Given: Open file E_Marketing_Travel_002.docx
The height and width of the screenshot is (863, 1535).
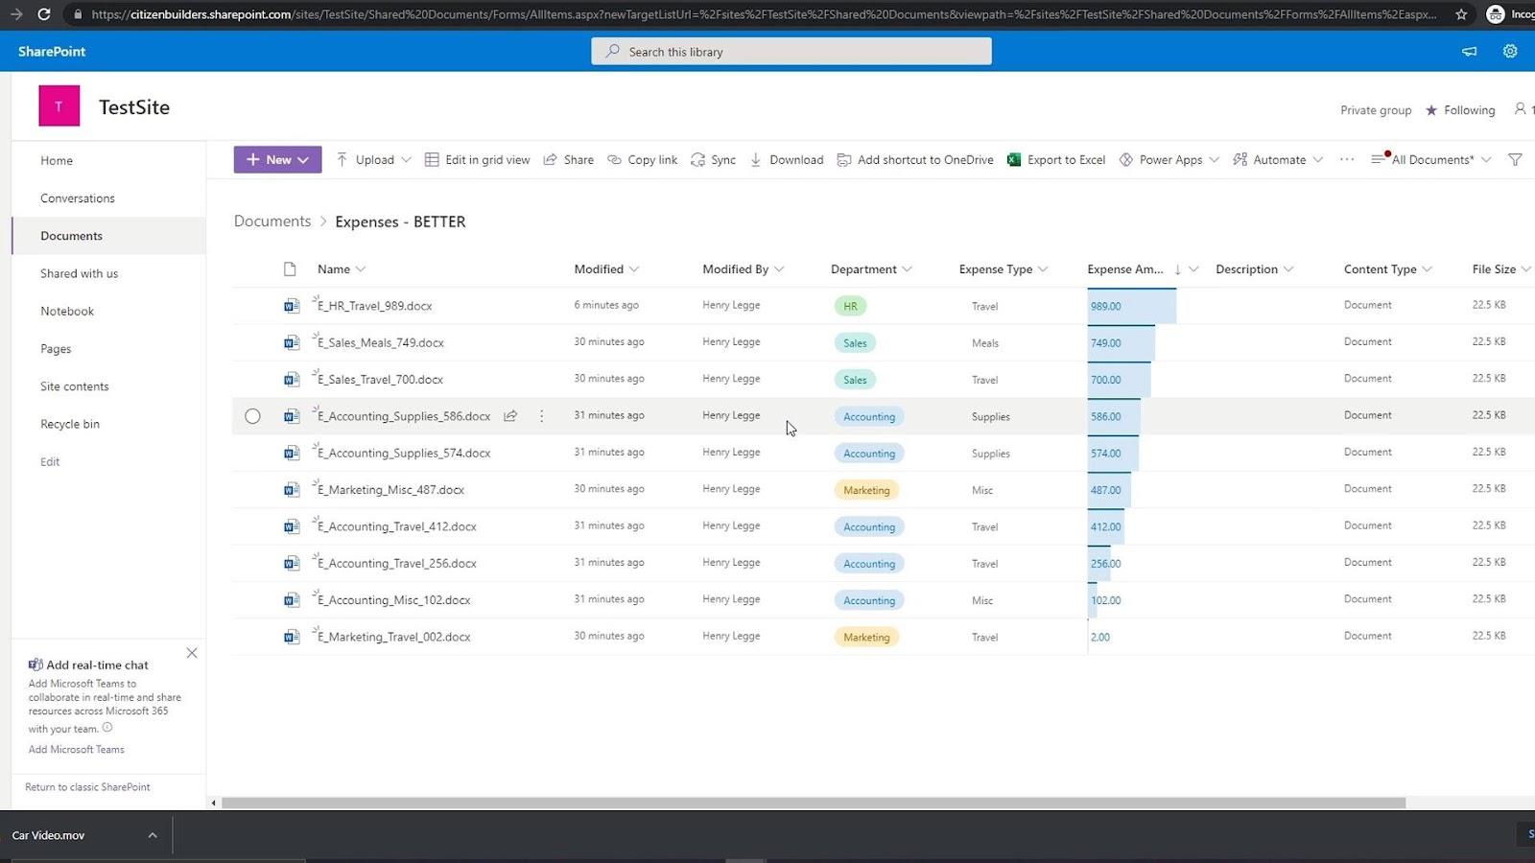Looking at the screenshot, I should (x=393, y=637).
